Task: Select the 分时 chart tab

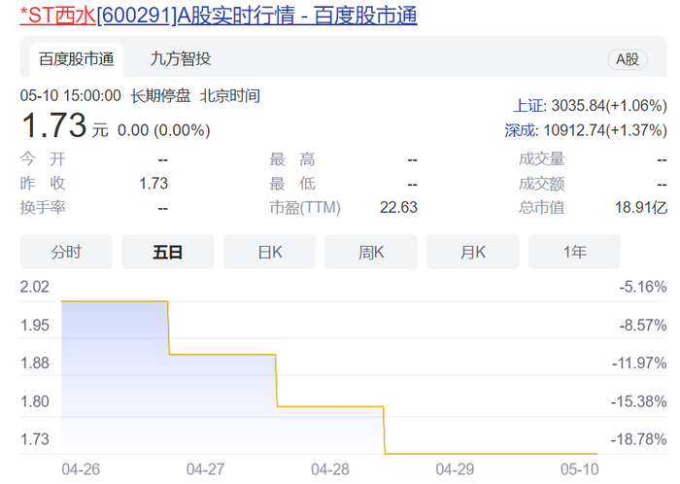Action: click(66, 252)
